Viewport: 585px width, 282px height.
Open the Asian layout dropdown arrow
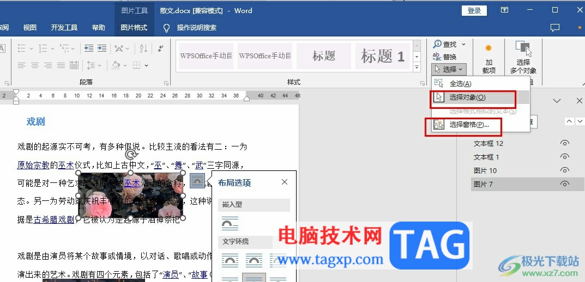128,48
